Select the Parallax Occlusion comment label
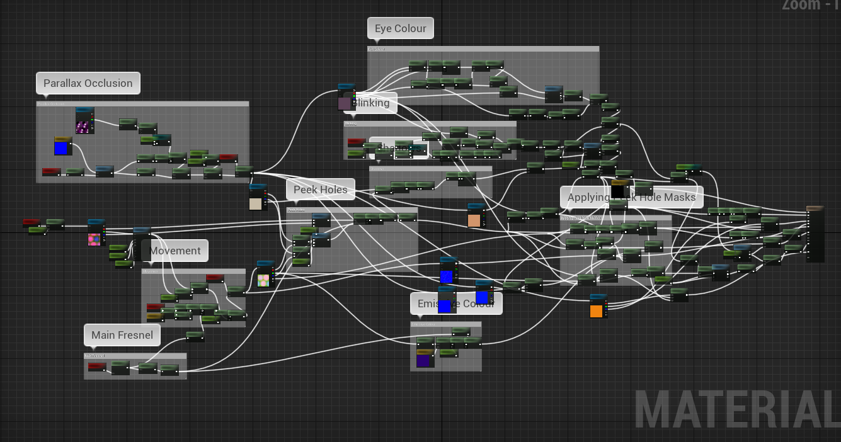 [88, 83]
